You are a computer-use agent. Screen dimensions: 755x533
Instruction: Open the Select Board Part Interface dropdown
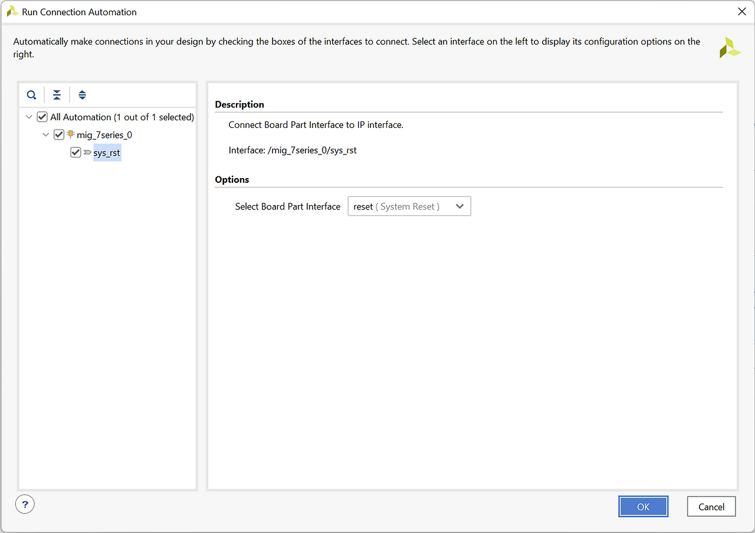click(409, 206)
